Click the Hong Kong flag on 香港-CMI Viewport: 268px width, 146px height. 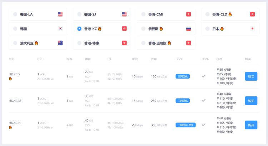pyautogui.click(x=189, y=14)
